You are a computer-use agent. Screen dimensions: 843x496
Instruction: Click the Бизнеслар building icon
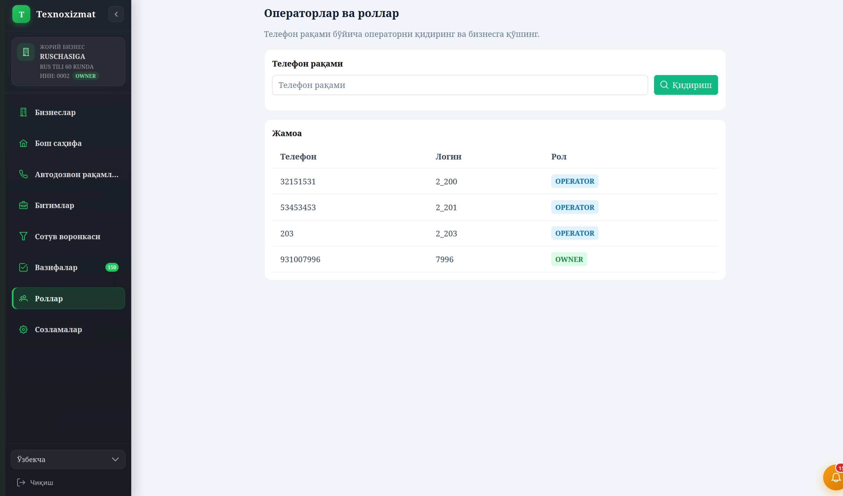(x=23, y=112)
